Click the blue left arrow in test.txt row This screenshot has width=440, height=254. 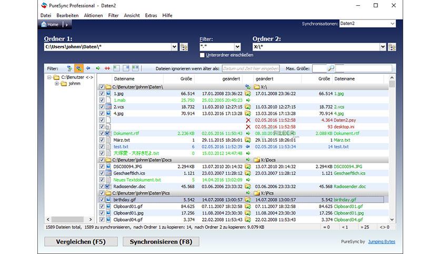pyautogui.click(x=248, y=146)
